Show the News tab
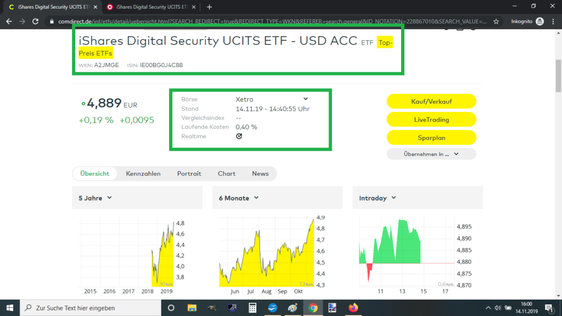The height and width of the screenshot is (316, 562). click(x=260, y=173)
